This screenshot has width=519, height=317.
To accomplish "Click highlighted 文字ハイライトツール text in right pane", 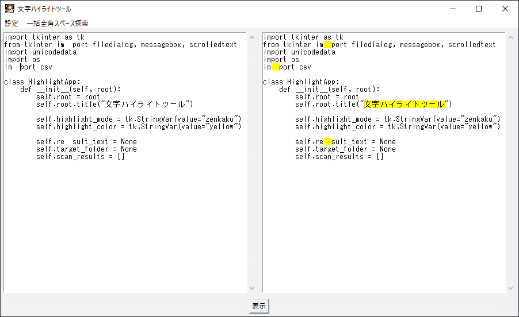I will click(404, 105).
